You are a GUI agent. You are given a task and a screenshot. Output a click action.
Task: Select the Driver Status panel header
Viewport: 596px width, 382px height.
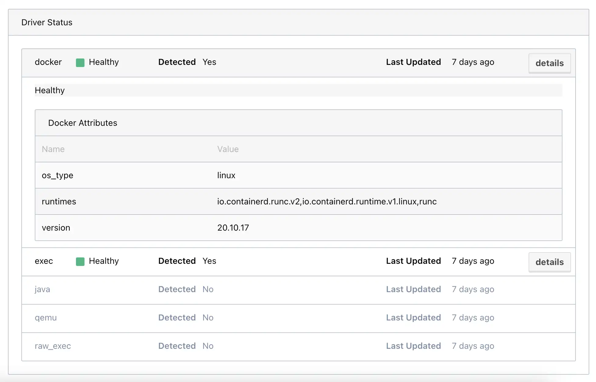(47, 22)
